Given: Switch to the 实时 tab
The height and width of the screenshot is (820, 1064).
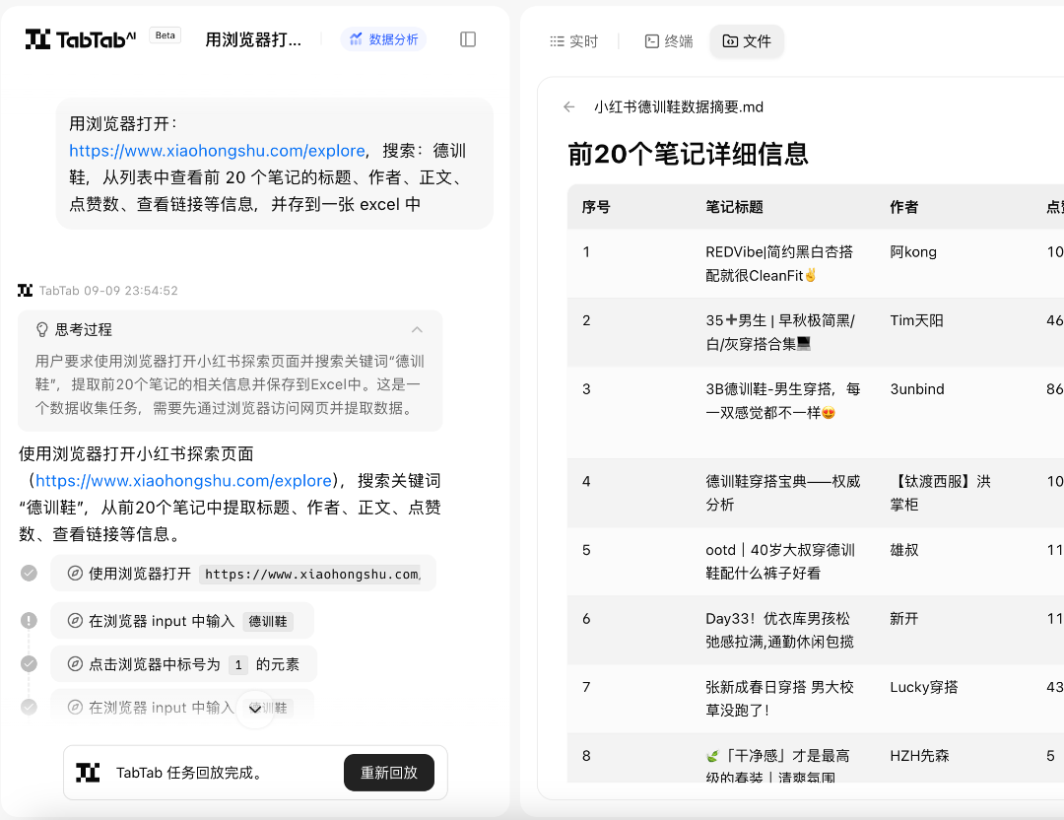Looking at the screenshot, I should point(572,41).
